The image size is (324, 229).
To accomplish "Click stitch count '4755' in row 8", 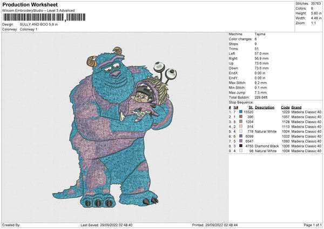I will 249,146.
